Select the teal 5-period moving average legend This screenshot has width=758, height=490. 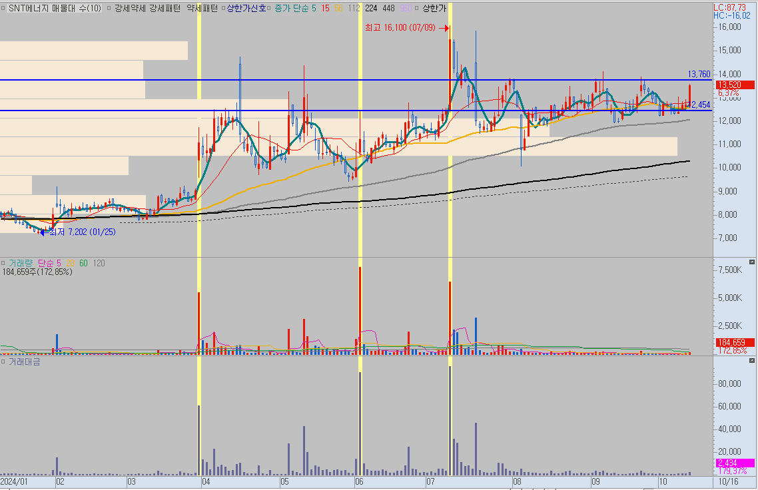point(314,8)
